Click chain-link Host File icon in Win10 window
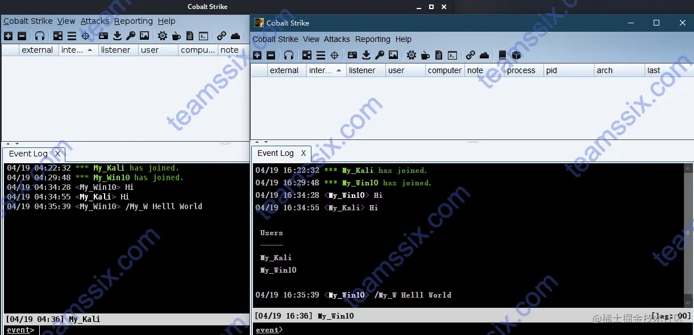Screen dimensions: 694x335 tap(471, 55)
